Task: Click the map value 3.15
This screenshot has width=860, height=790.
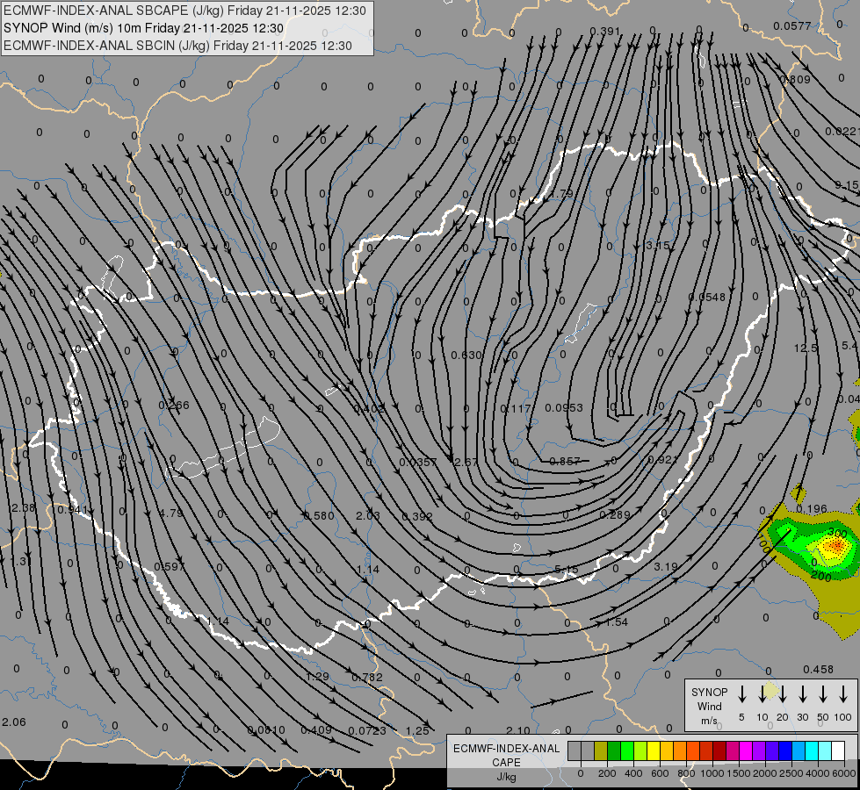Action: pyautogui.click(x=658, y=245)
